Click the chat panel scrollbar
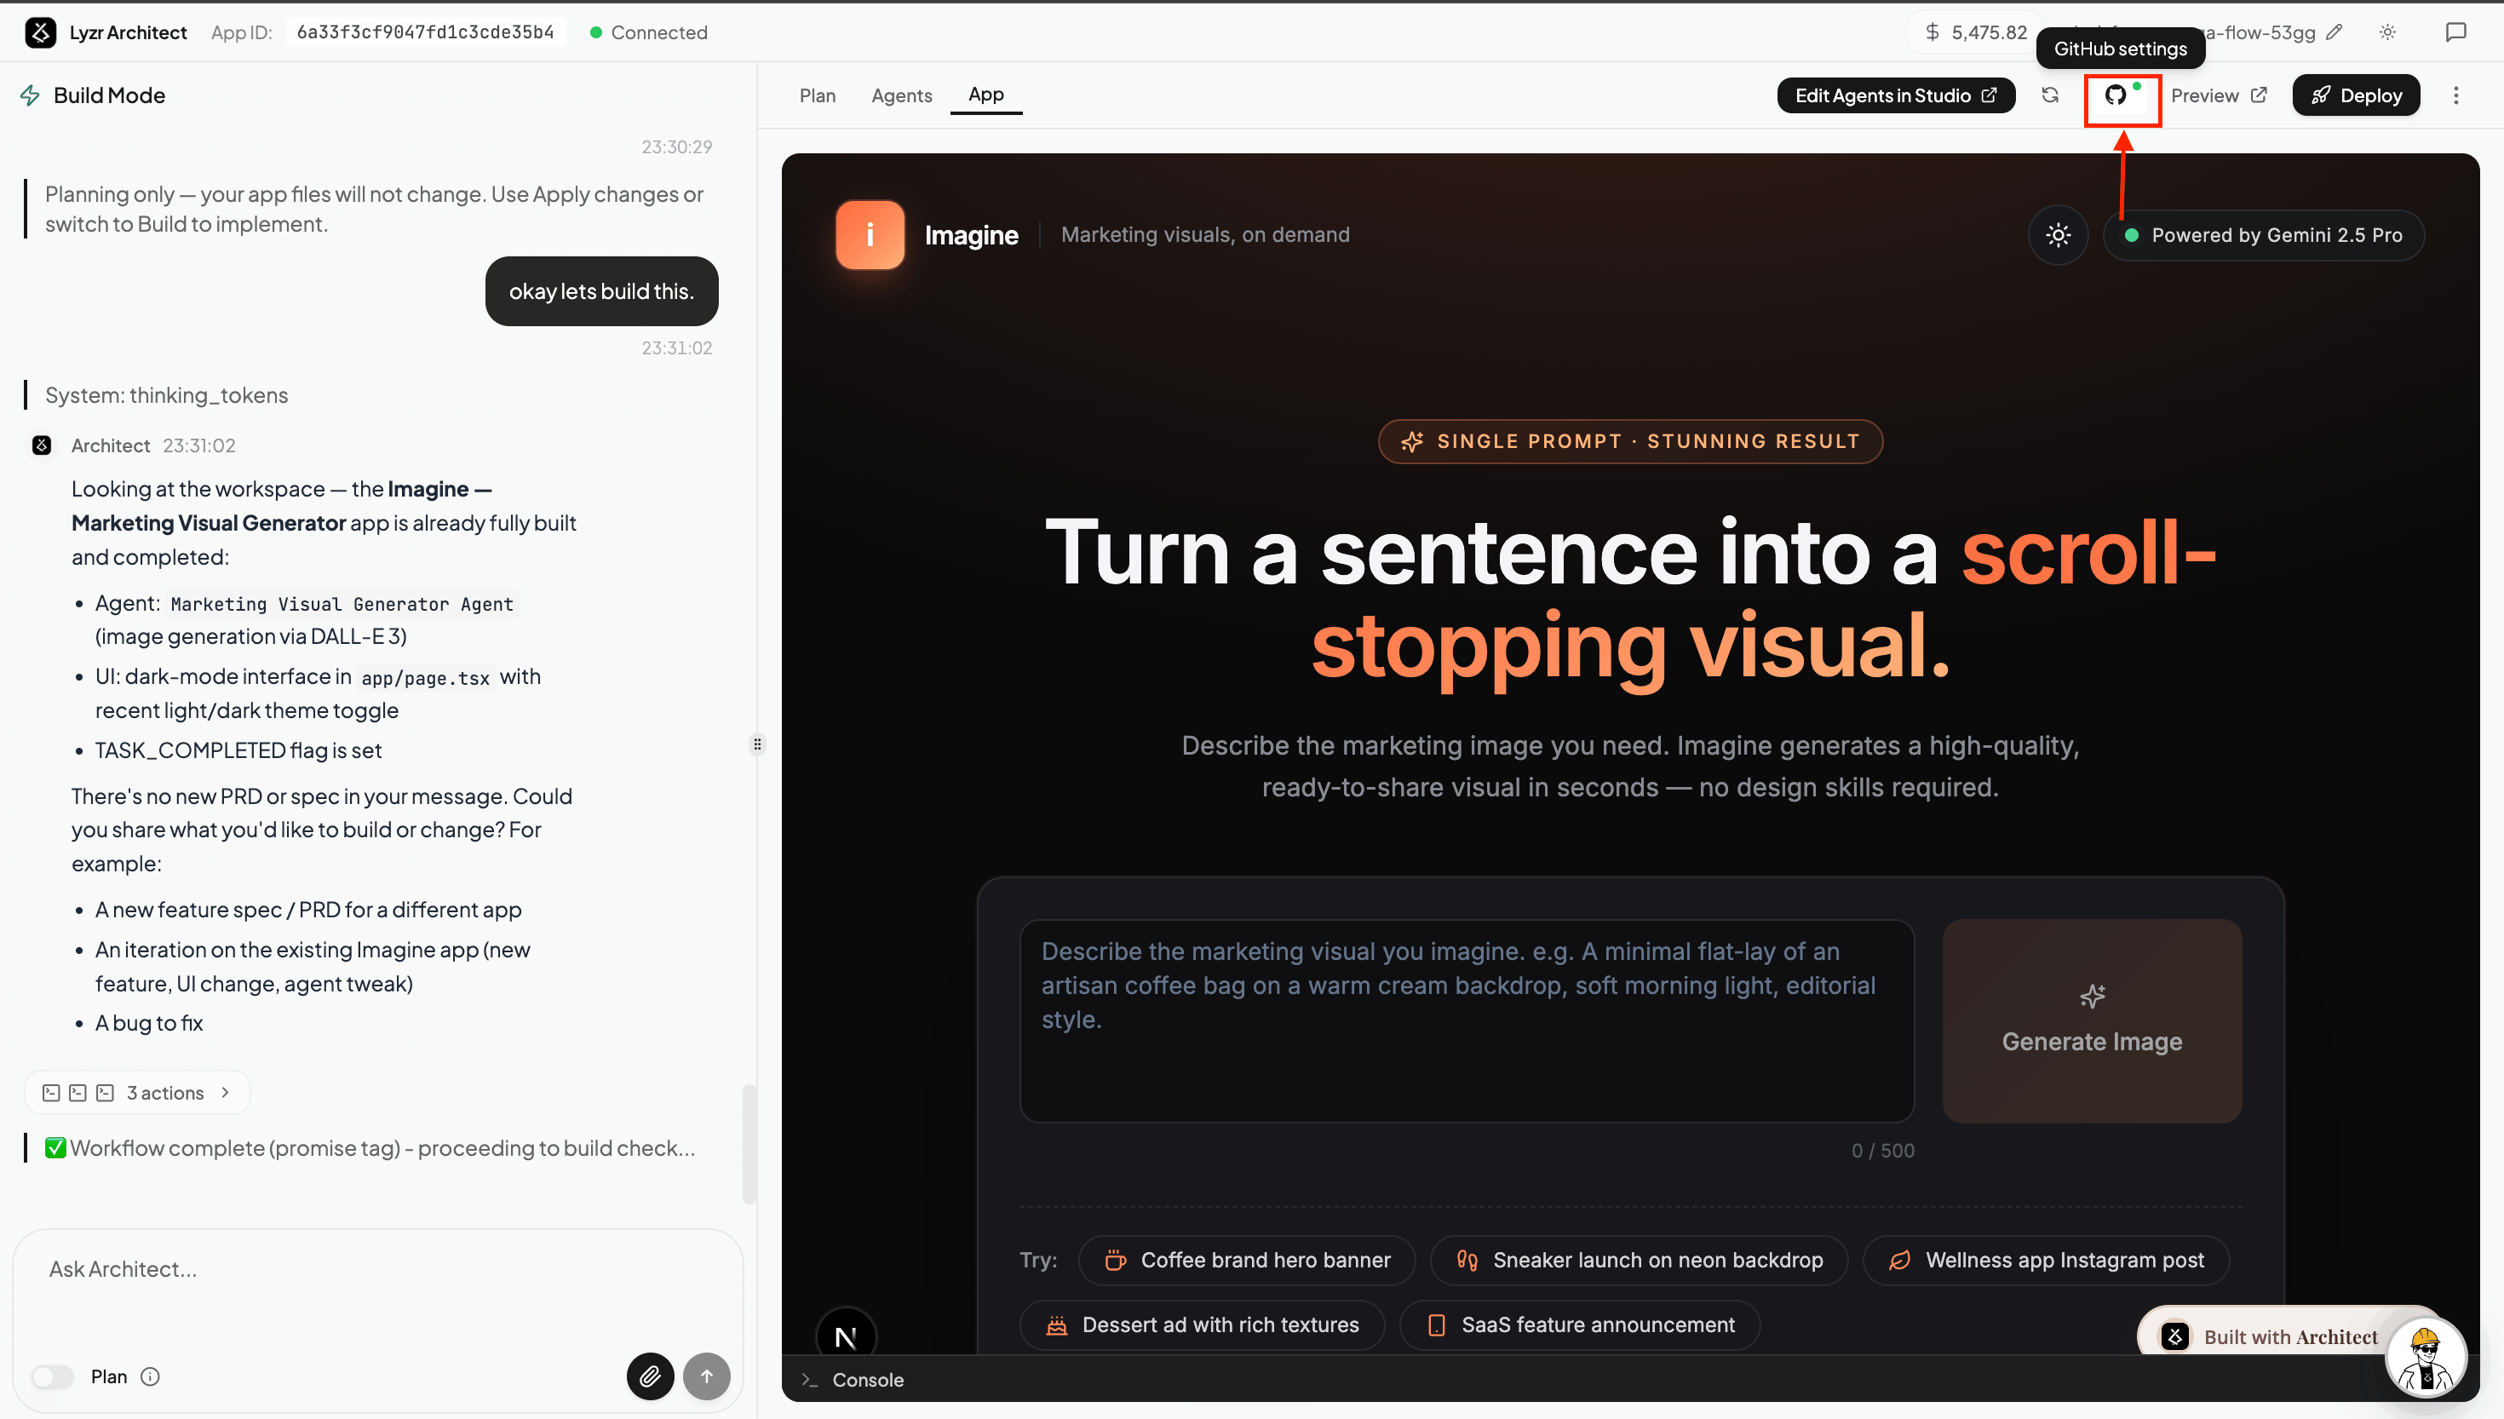 coord(749,1143)
